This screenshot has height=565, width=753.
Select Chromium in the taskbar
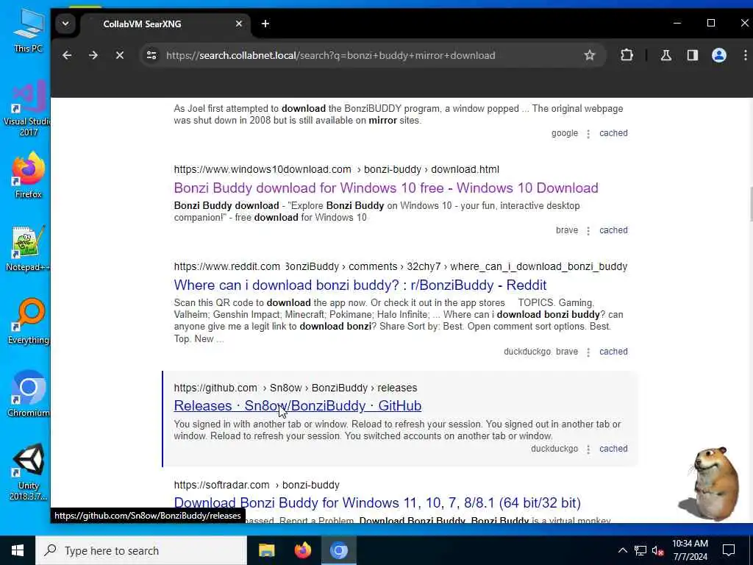point(338,550)
